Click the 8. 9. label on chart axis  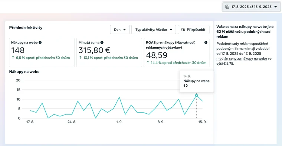pyautogui.click(x=161, y=122)
